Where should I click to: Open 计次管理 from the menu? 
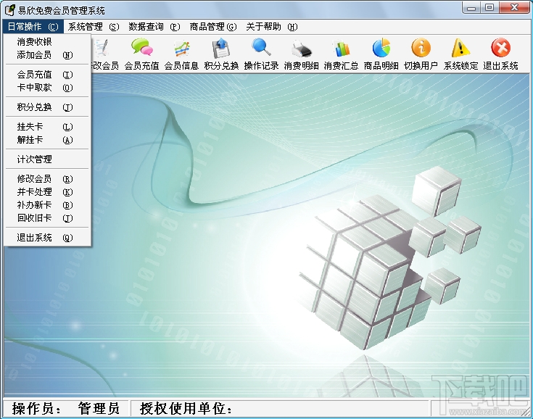[47, 159]
